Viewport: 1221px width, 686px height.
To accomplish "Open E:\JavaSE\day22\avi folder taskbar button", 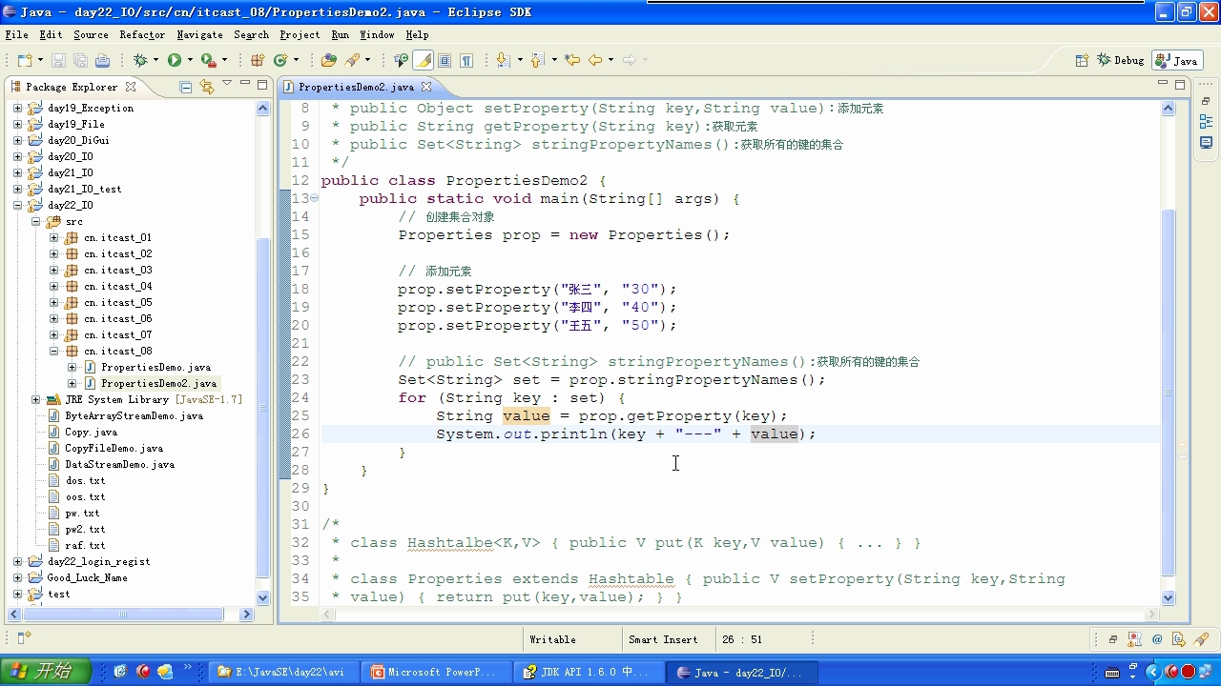I will pyautogui.click(x=283, y=672).
